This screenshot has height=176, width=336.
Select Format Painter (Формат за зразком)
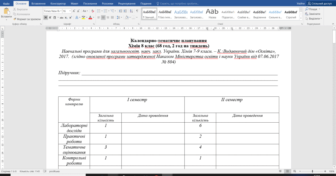[x=27, y=19]
